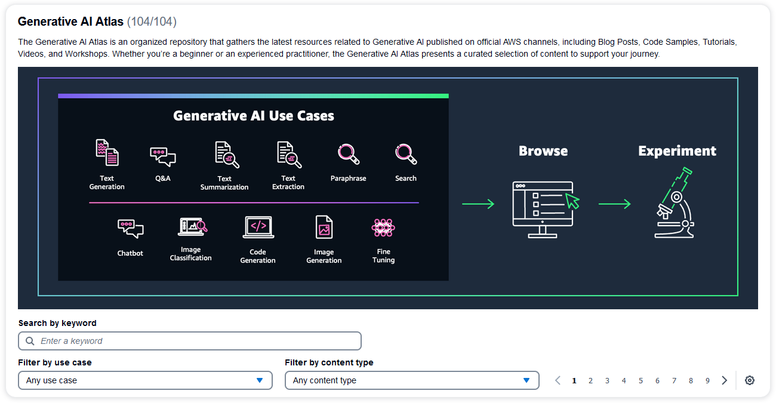This screenshot has width=776, height=403.
Task: Select the Paraphrase magnifier icon
Action: pos(348,154)
